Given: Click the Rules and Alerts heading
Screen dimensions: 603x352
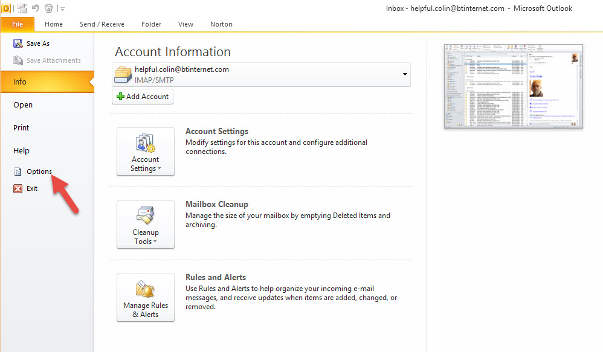Looking at the screenshot, I should click(216, 278).
